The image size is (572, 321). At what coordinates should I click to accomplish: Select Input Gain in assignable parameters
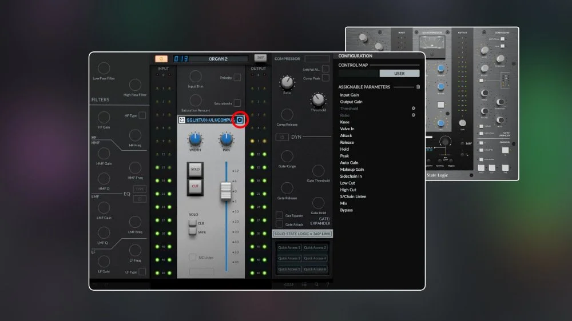click(349, 95)
